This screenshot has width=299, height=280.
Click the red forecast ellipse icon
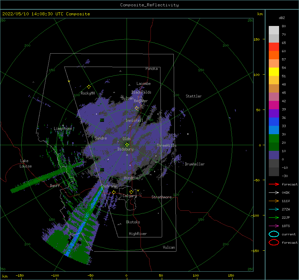274,242
